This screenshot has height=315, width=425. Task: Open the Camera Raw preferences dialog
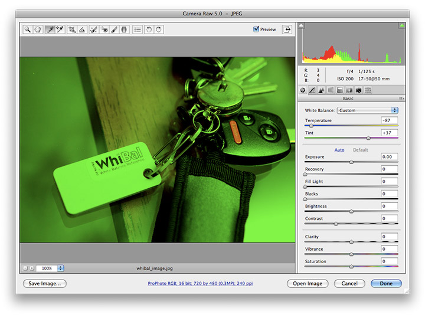(138, 29)
